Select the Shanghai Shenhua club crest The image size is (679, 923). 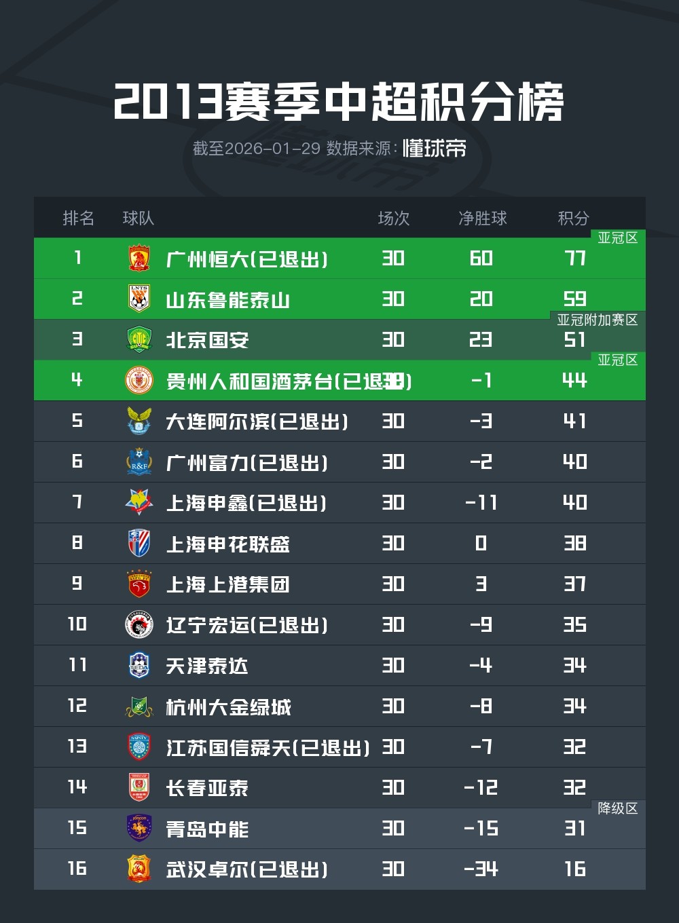pos(139,544)
